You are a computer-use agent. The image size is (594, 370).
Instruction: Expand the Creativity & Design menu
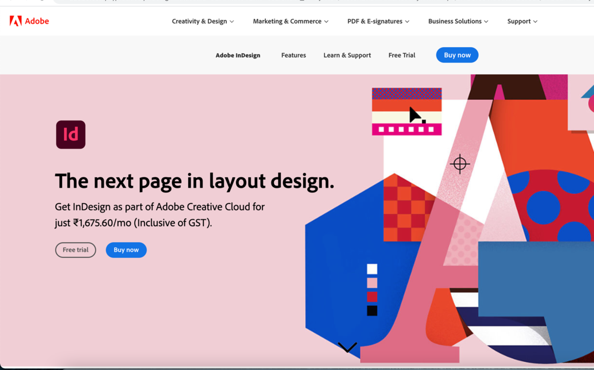(203, 21)
